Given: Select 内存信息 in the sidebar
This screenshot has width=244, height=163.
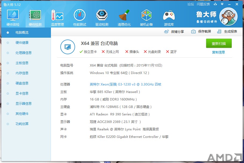Looking at the screenshot, I should [26, 73].
